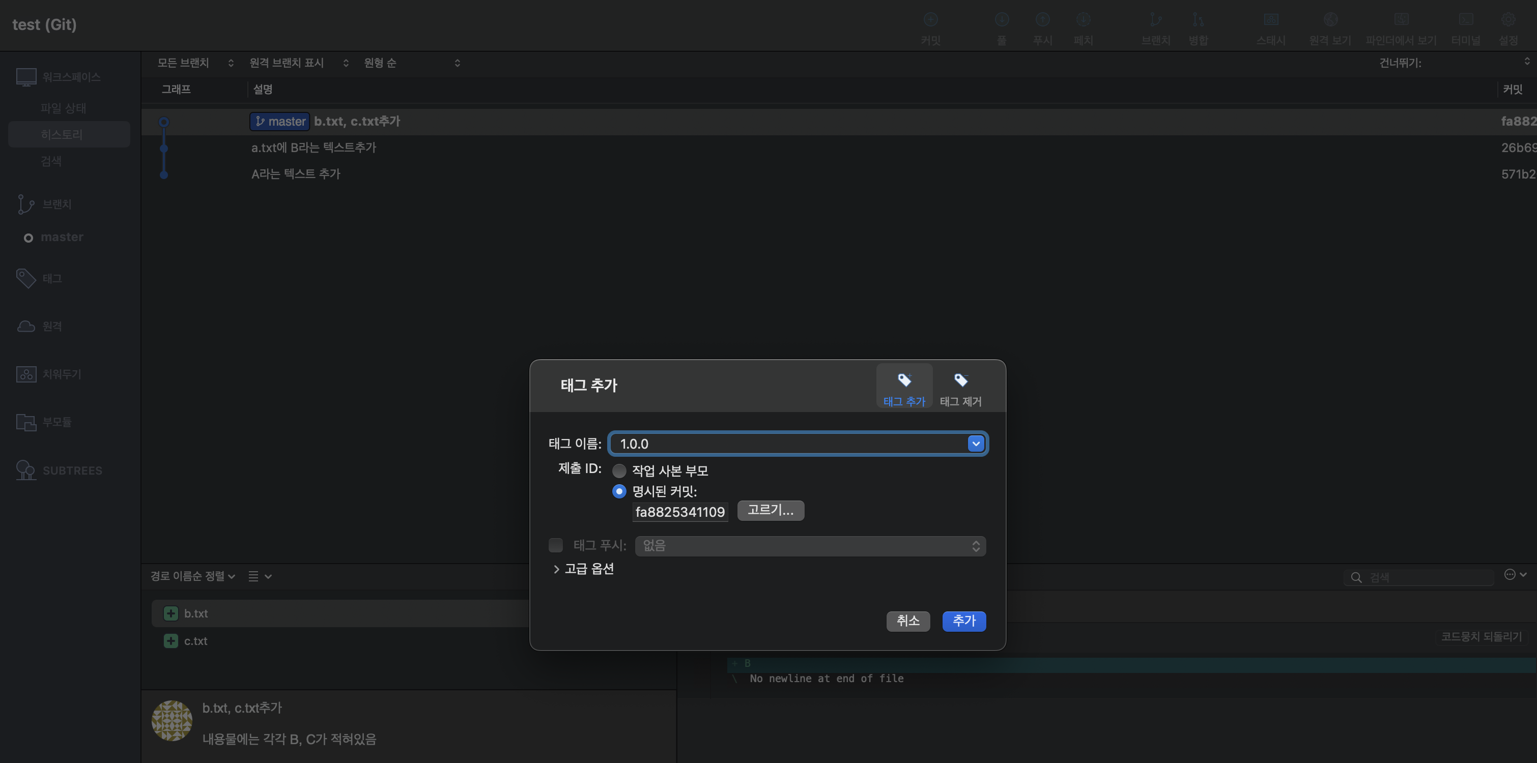Open the 모든 브랜치 filter dropdown
The height and width of the screenshot is (763, 1537).
point(195,63)
